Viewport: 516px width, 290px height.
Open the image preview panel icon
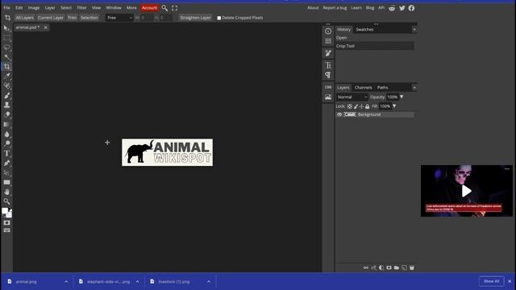pyautogui.click(x=328, y=97)
